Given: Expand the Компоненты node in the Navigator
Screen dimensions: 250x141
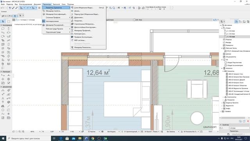Looking at the screenshot, I should [223, 97].
